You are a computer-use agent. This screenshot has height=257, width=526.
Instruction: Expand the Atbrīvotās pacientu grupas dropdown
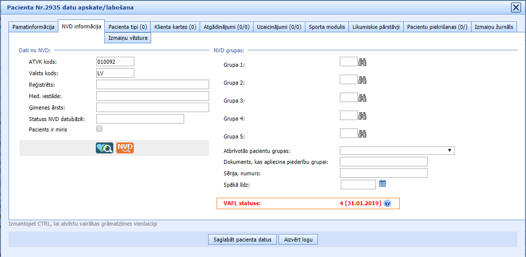(397, 150)
